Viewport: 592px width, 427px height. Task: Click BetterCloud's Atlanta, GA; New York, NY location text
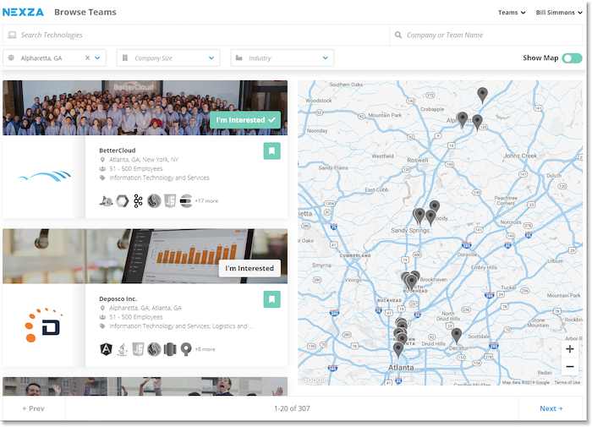(144, 160)
